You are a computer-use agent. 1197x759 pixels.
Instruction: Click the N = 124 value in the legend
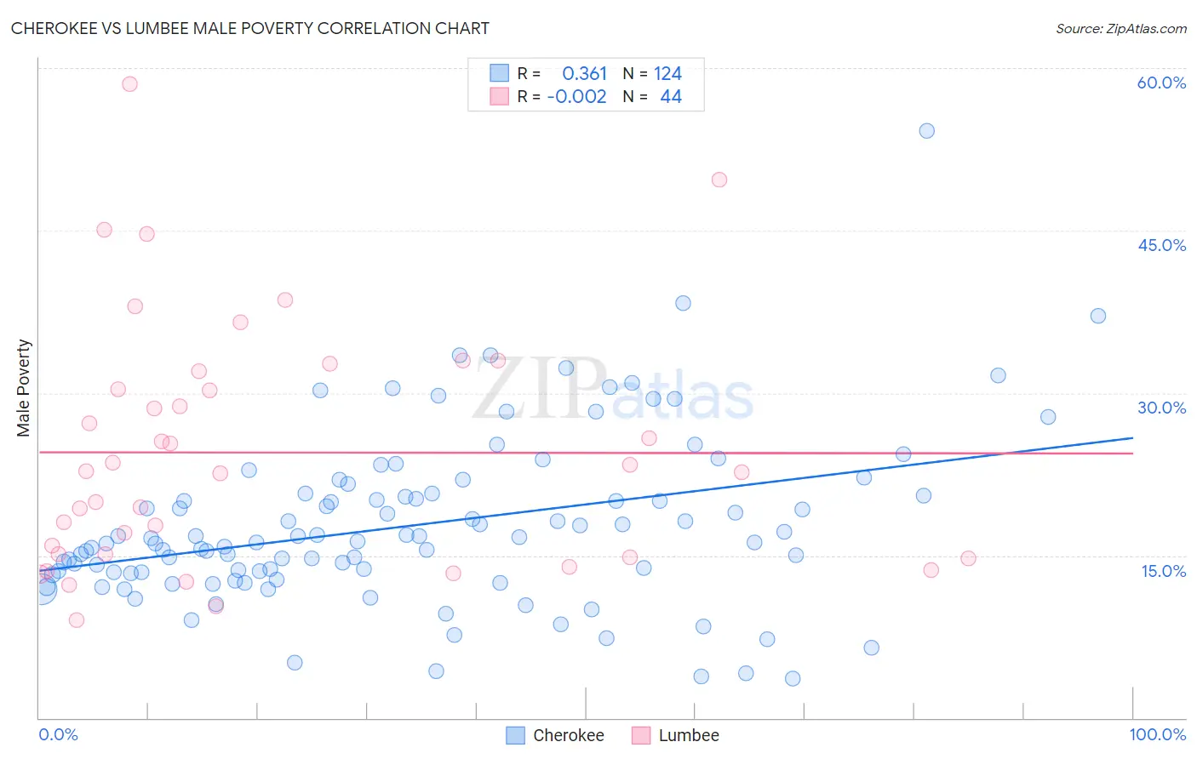pos(652,73)
